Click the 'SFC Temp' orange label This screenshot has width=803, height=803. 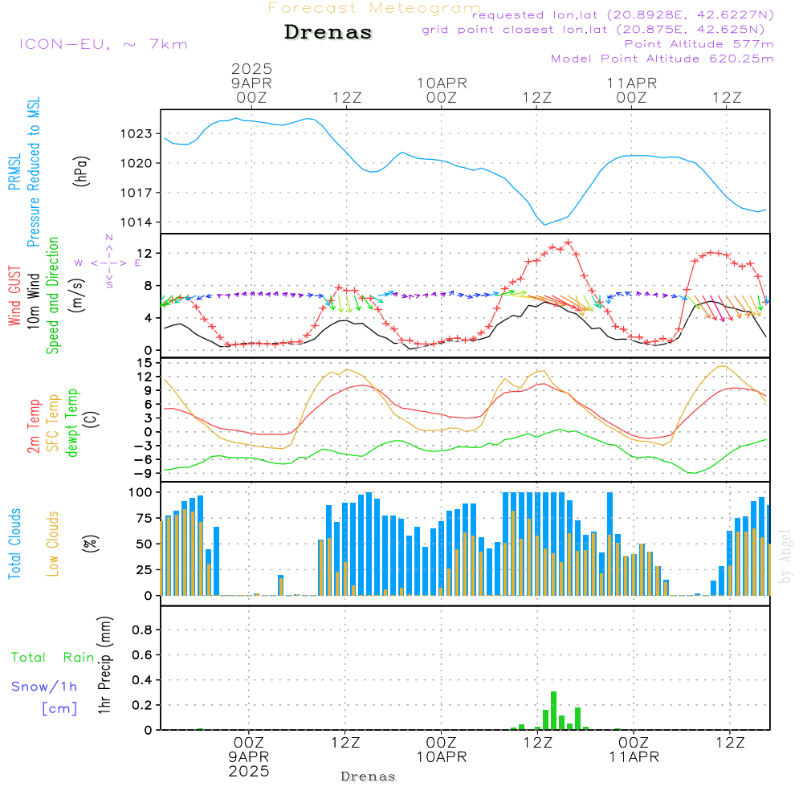pos(53,423)
